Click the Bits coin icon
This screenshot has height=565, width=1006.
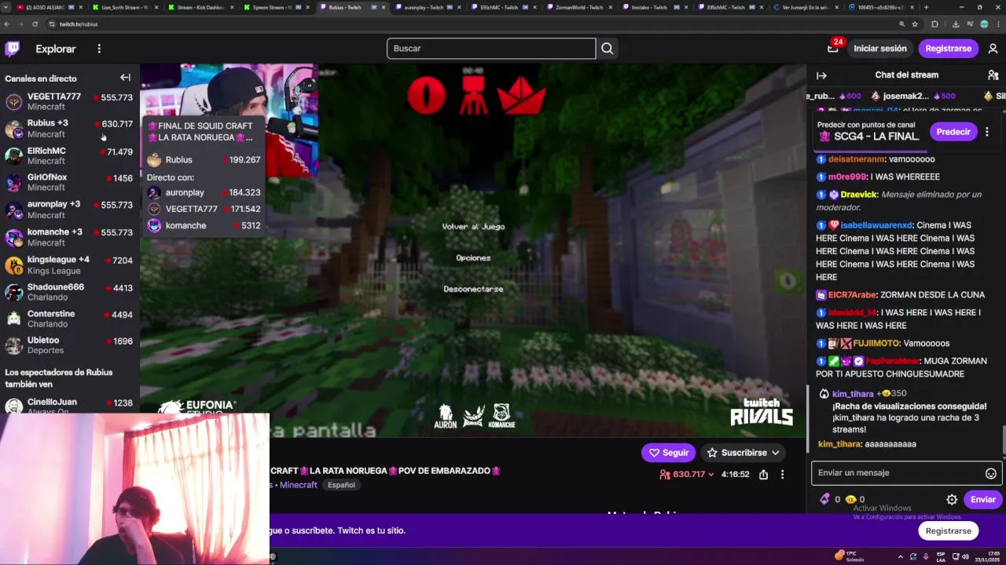[x=850, y=499]
